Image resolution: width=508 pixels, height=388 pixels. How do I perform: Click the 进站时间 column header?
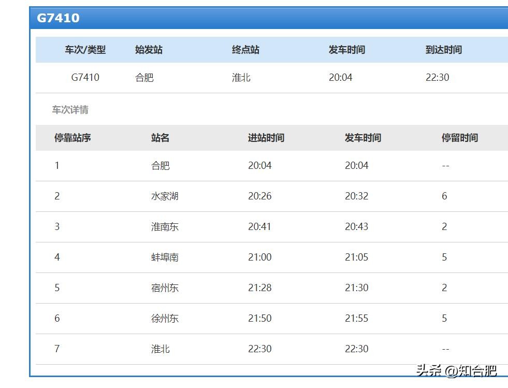(266, 138)
